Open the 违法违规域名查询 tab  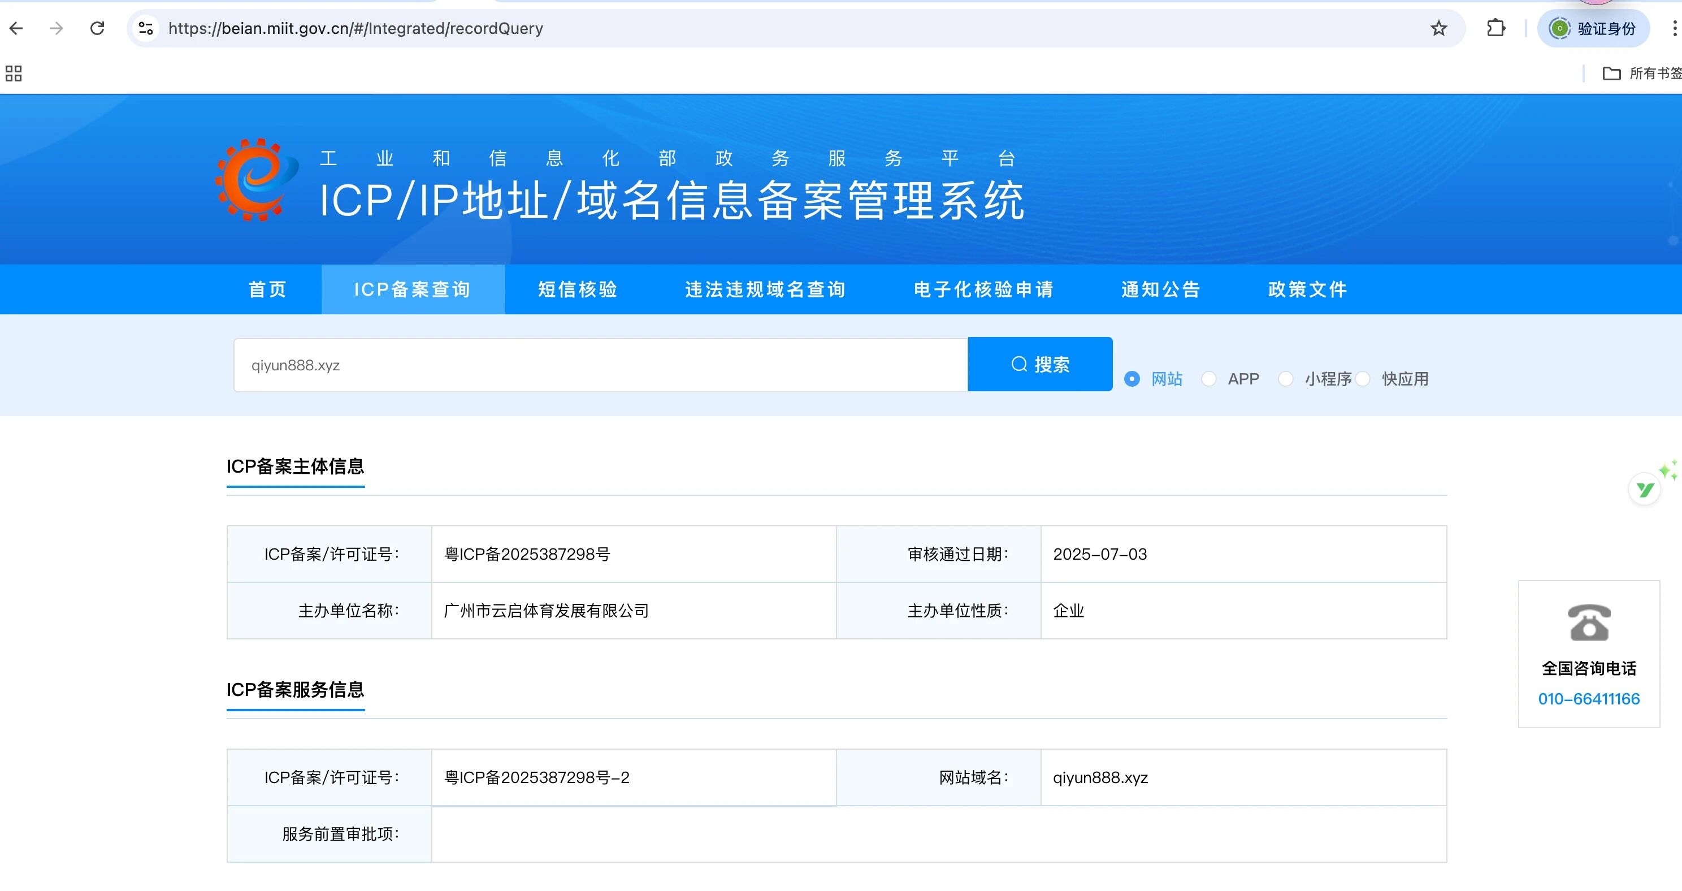pos(765,289)
